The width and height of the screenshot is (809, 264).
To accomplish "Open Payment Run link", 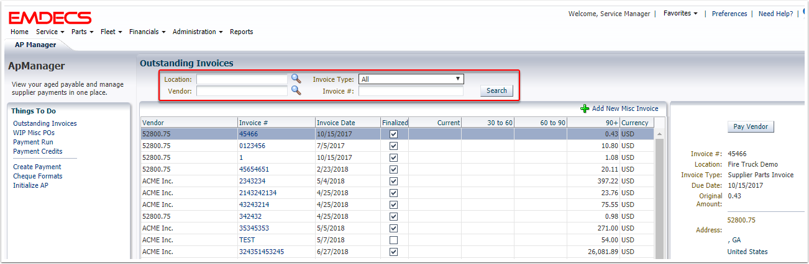I will 32,142.
